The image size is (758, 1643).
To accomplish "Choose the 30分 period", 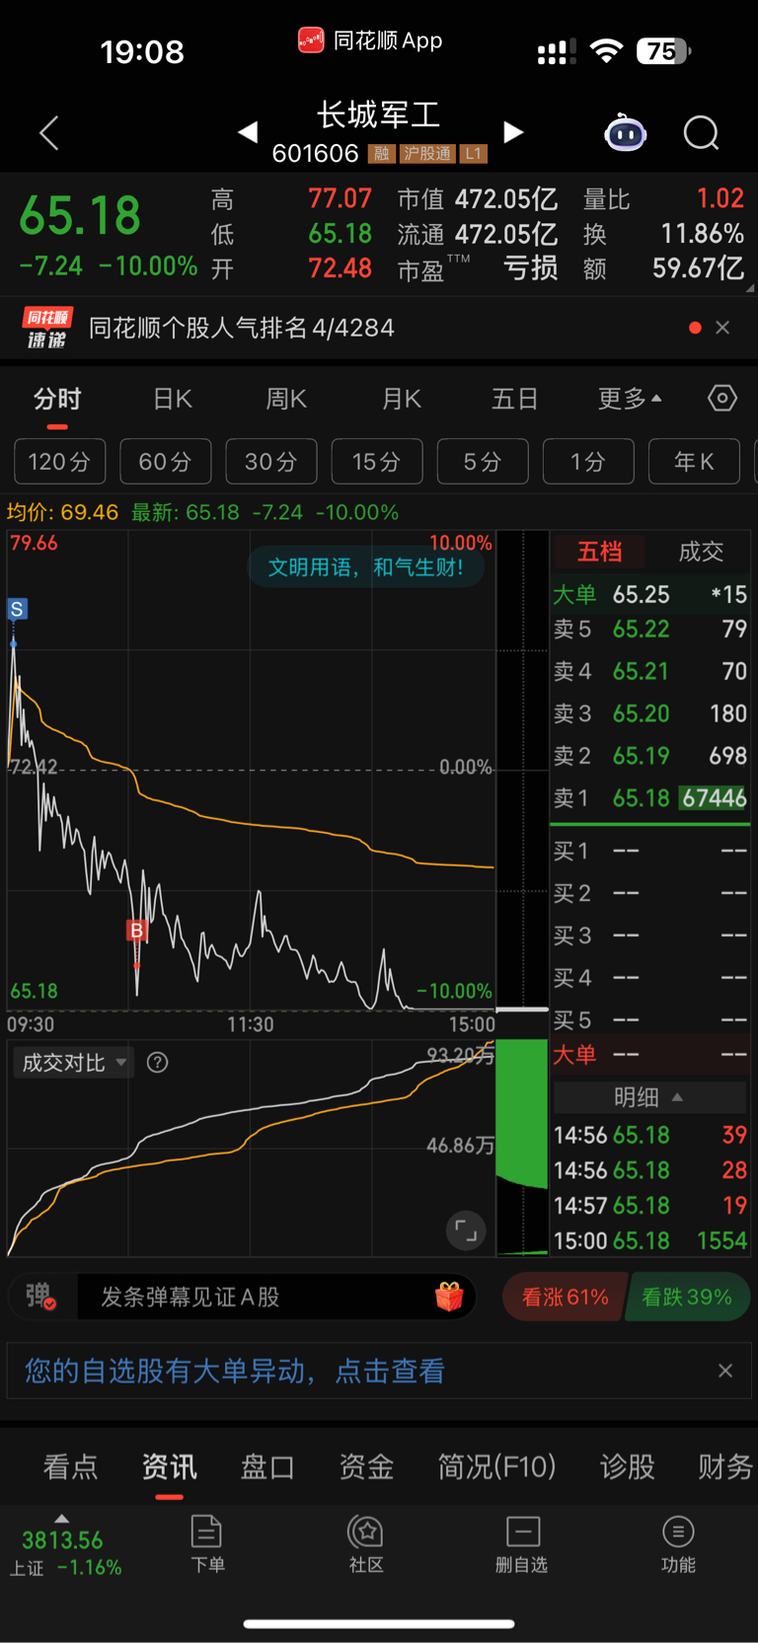I will pyautogui.click(x=271, y=462).
